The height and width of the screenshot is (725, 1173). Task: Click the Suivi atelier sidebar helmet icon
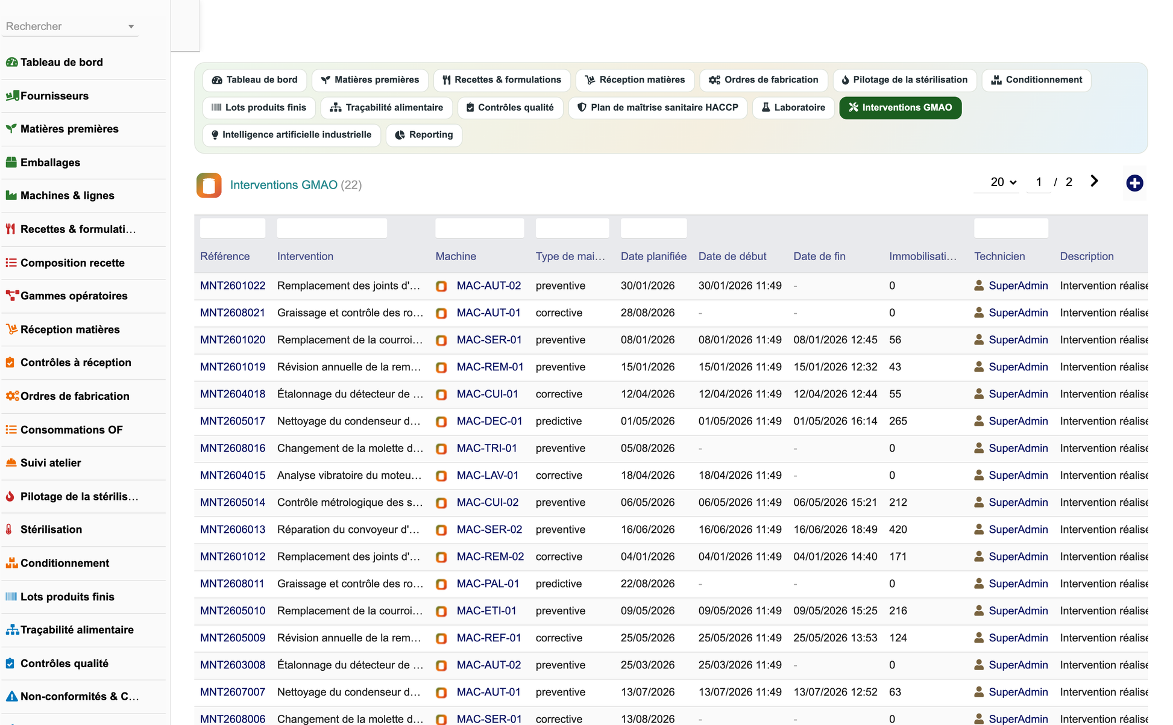point(11,462)
